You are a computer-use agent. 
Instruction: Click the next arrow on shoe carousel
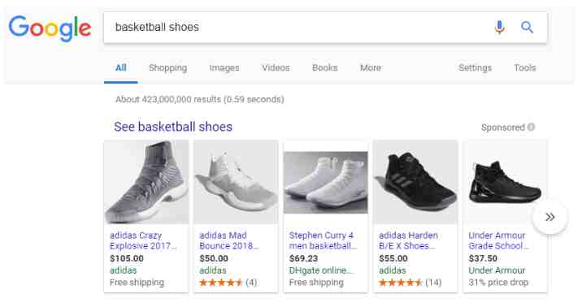[x=550, y=217]
